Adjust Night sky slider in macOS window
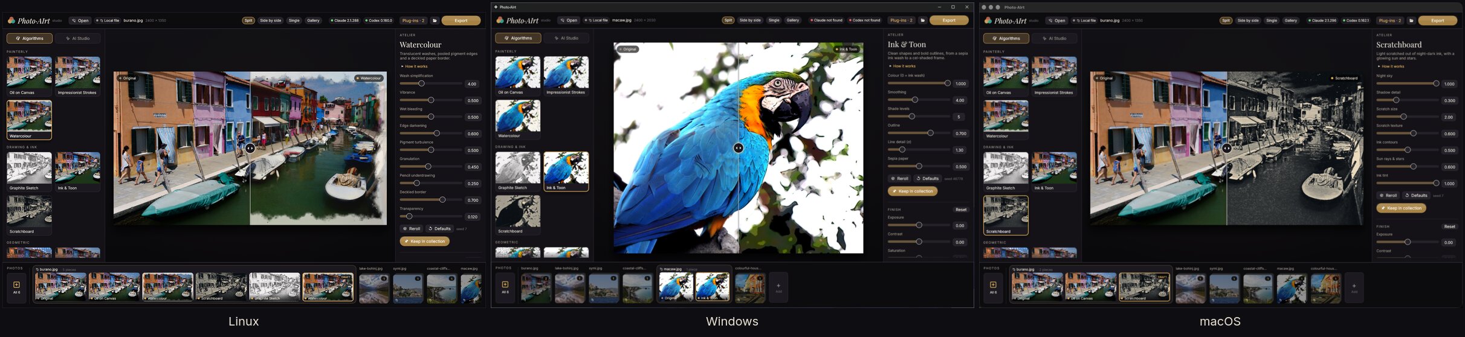 click(x=1408, y=84)
